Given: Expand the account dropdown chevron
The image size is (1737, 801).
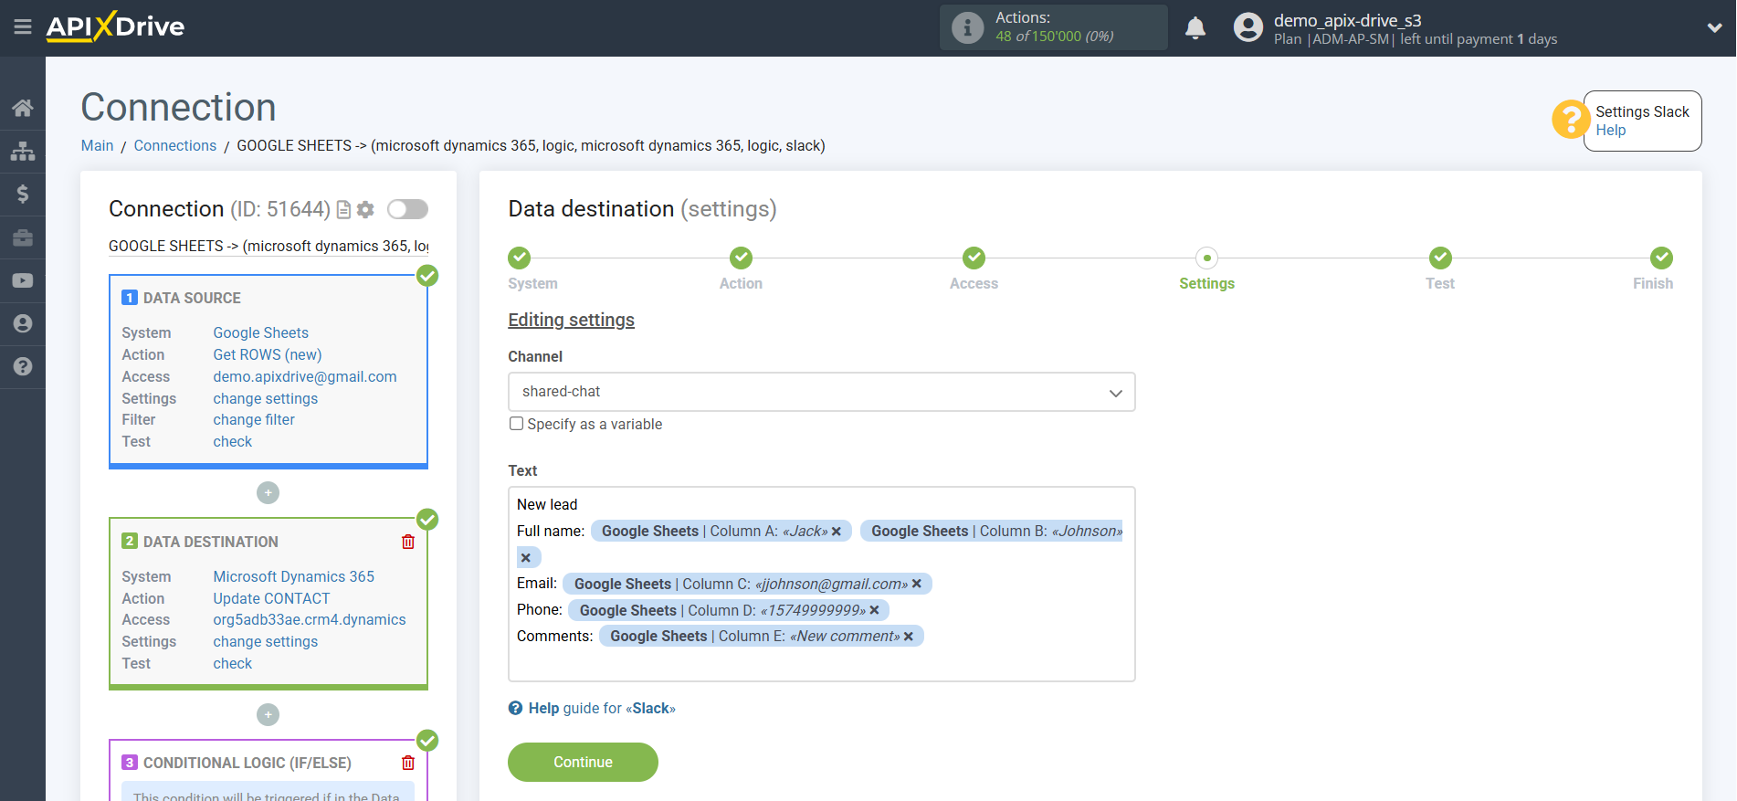Looking at the screenshot, I should [1714, 27].
